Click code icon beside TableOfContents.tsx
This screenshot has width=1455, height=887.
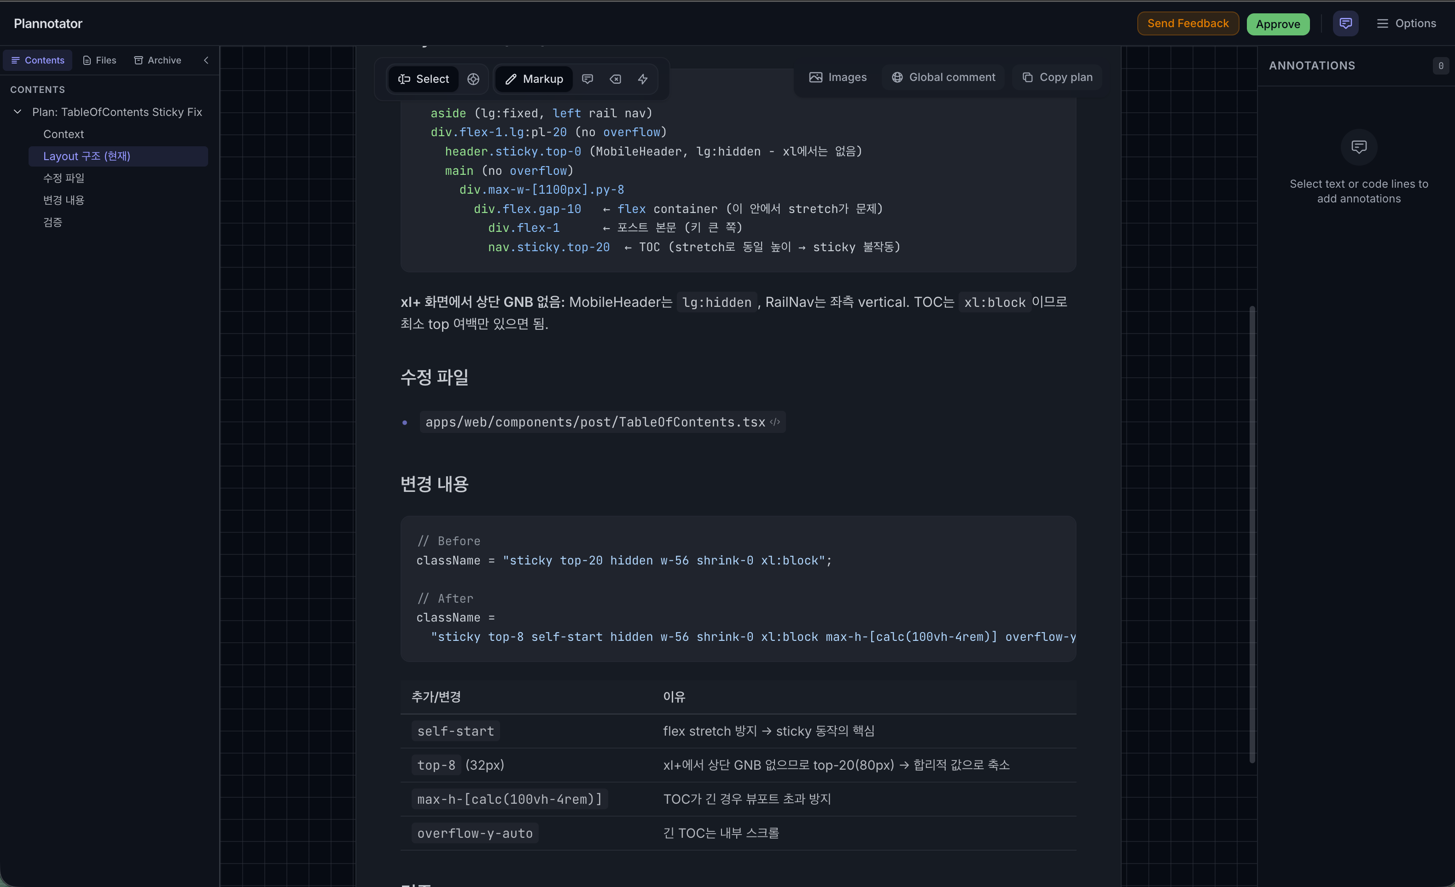[x=775, y=422]
